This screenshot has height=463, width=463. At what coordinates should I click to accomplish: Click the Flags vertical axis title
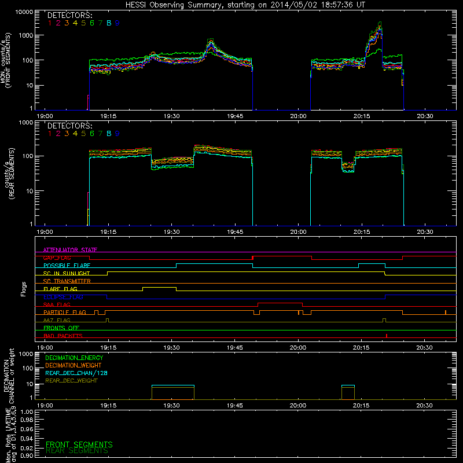(24, 289)
